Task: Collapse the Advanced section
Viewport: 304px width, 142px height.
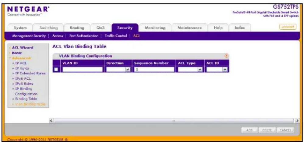Action: [21, 58]
